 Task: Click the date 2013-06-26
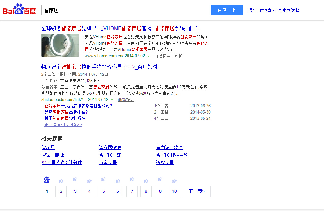[x=201, y=106]
